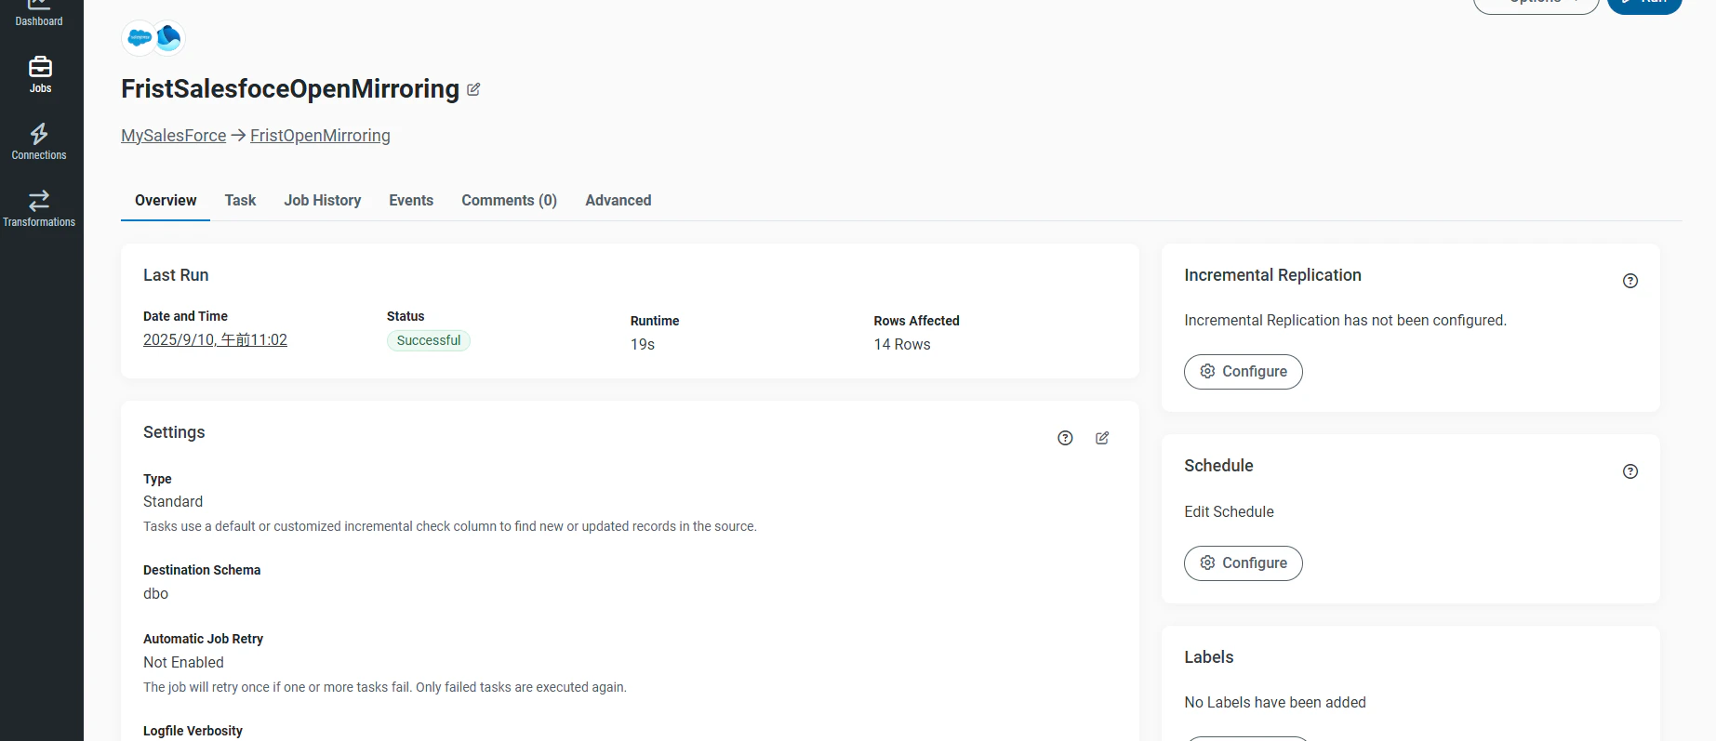
Task: Open help for the Settings section
Action: [1065, 438]
